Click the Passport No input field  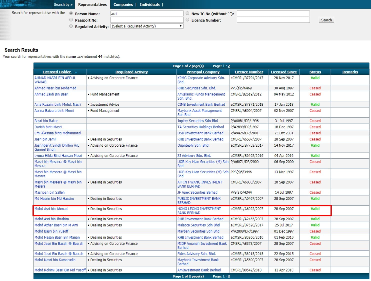[147, 20]
